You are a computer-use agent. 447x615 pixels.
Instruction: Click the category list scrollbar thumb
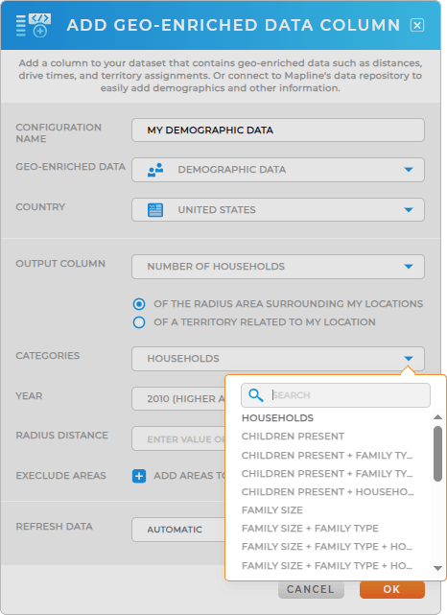pyautogui.click(x=437, y=454)
